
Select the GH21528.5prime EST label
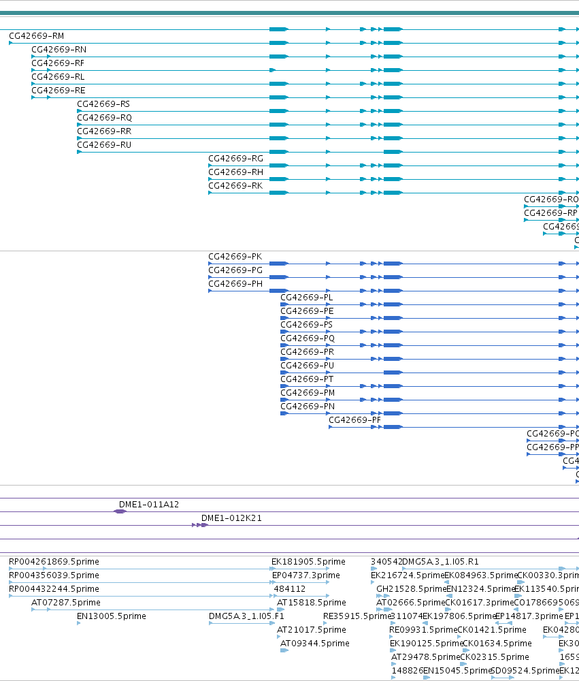pos(412,589)
